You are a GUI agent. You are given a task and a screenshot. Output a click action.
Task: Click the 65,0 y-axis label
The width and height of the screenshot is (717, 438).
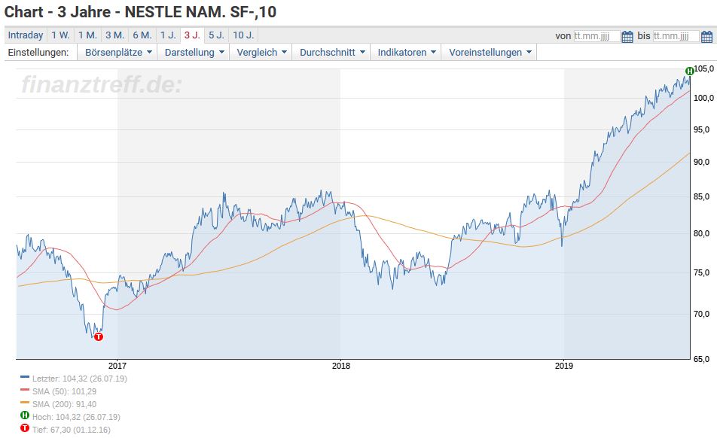tap(702, 359)
